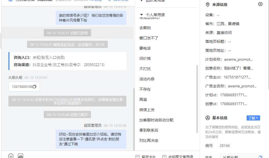
Task: Click the message beginning 好哒~现在安排客服
Action: click(x=91, y=139)
